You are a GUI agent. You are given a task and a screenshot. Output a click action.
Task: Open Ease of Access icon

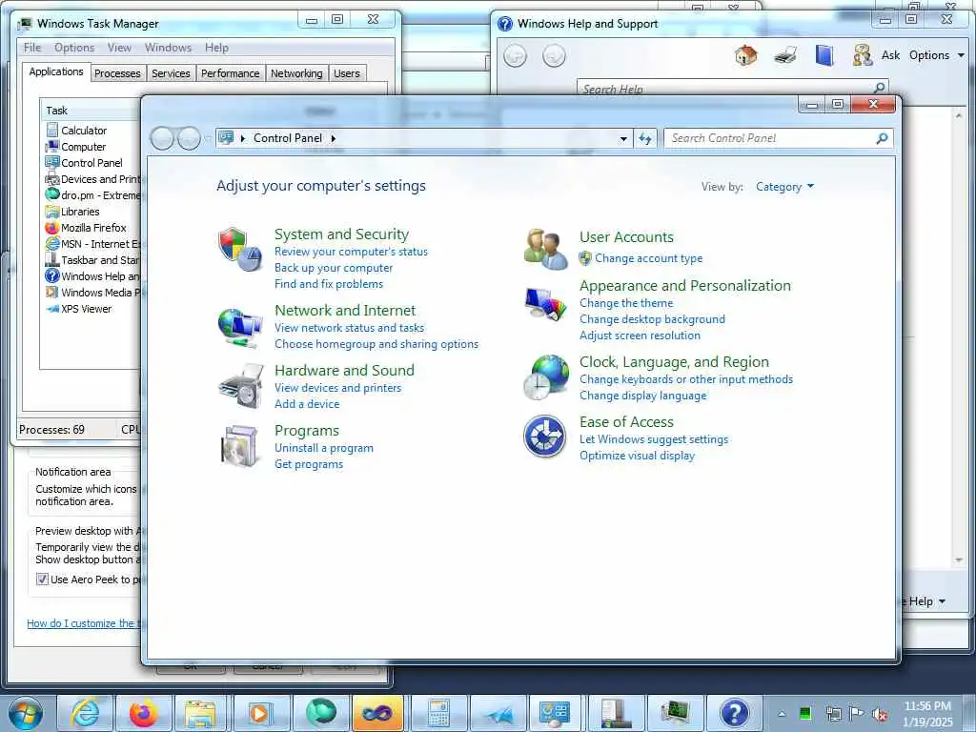click(x=544, y=437)
